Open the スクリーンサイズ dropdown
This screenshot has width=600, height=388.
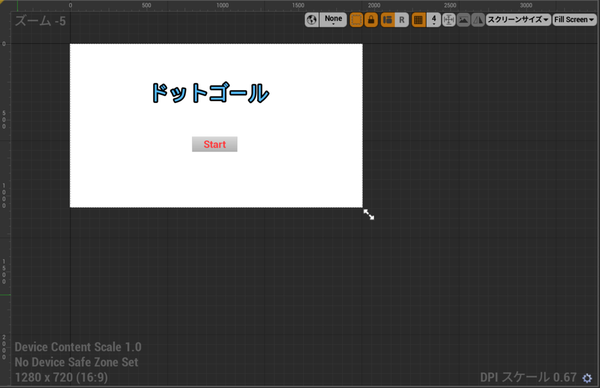(x=518, y=19)
